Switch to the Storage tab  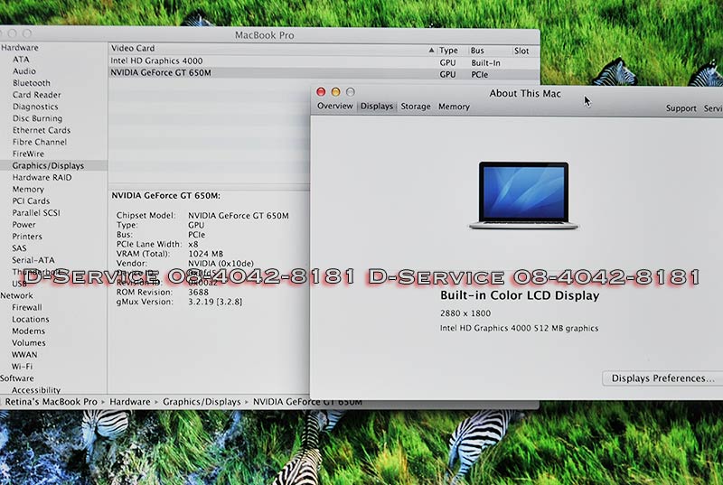coord(416,107)
